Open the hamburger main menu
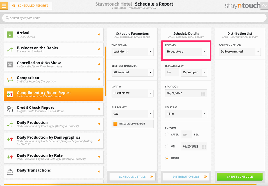Image resolution: width=268 pixels, height=186 pixels. click(4, 6)
